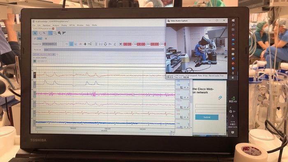Open the Display menu
Viewport: 288px width, 162px height.
tap(64, 25)
